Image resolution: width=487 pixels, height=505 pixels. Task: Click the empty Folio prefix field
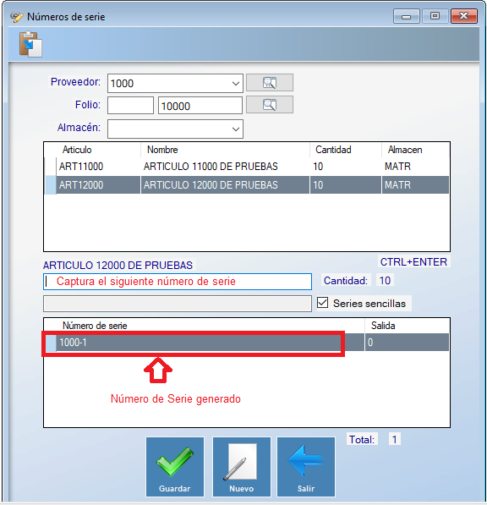130,106
